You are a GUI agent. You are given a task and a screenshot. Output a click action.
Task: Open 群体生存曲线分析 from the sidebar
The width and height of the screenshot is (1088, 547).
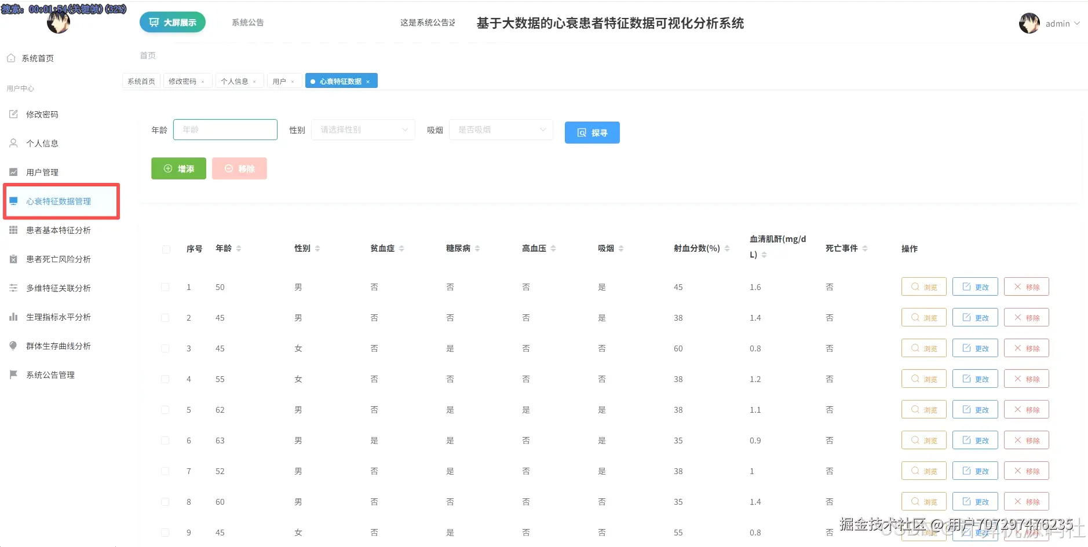click(57, 346)
